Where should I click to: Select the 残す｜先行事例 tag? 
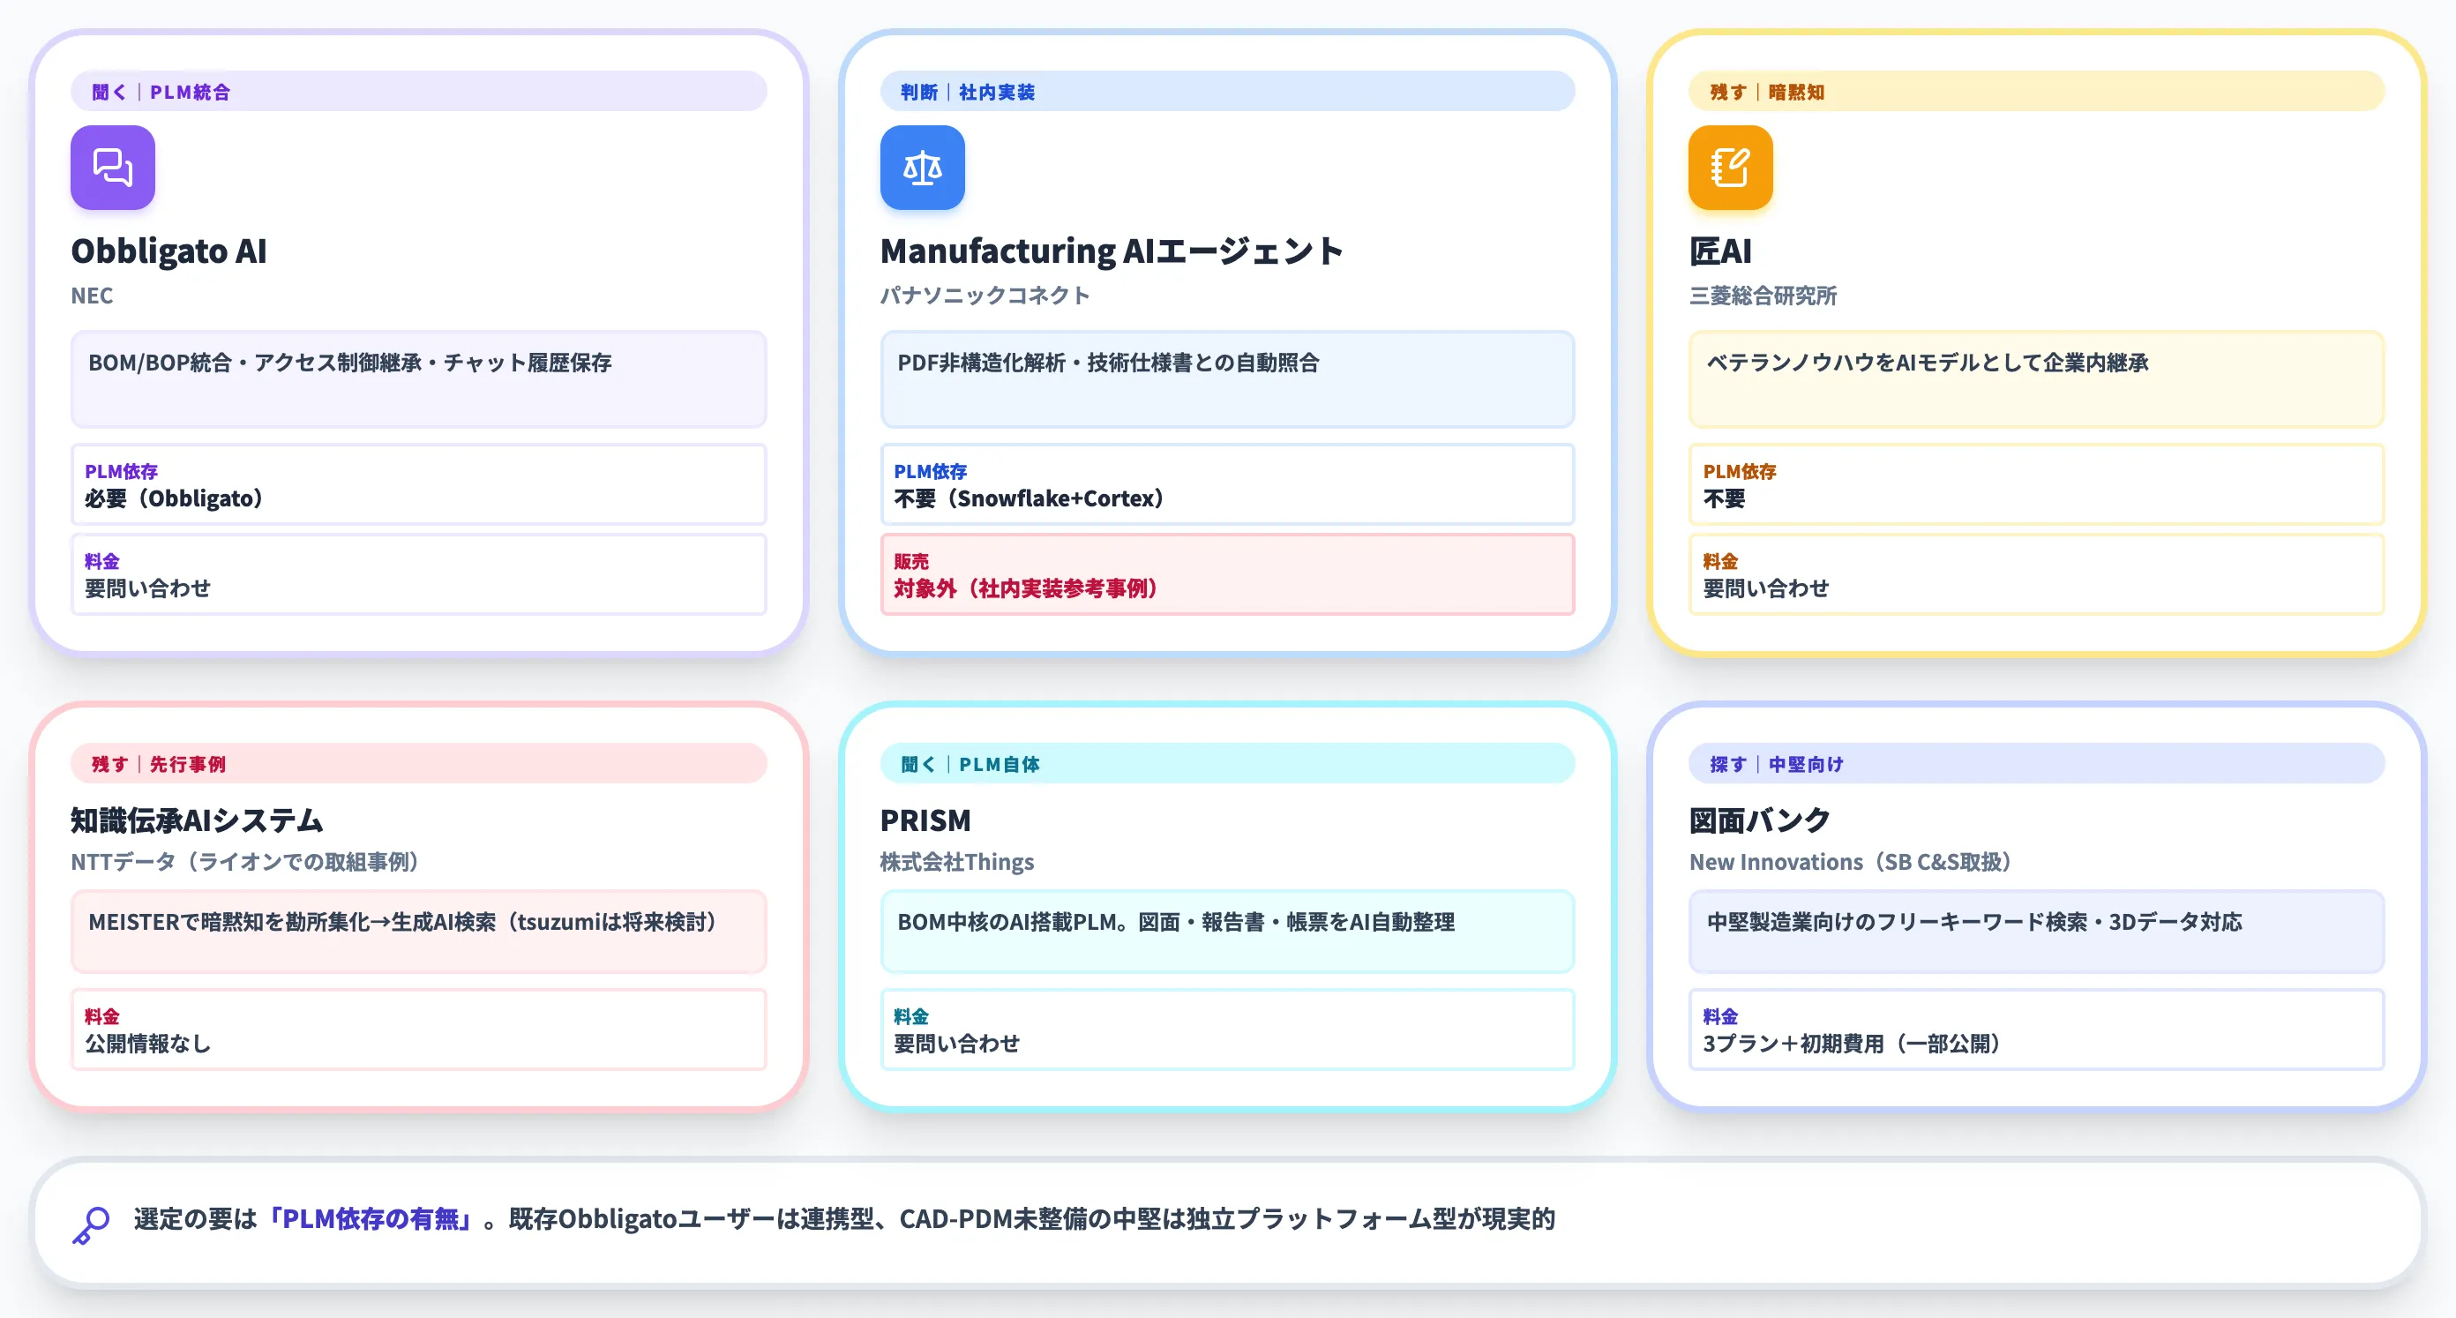[418, 764]
